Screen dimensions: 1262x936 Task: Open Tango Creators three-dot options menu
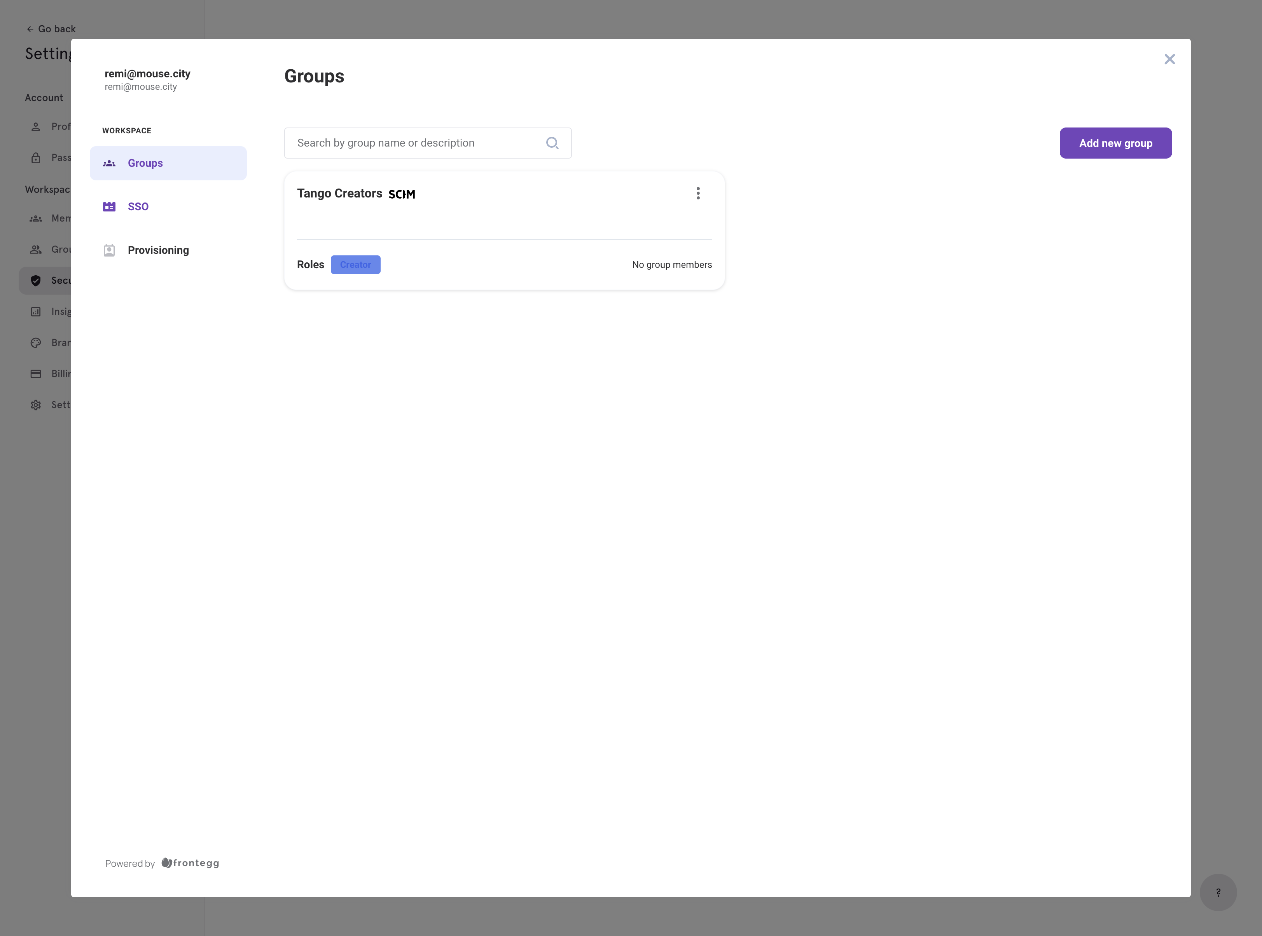[x=698, y=193]
